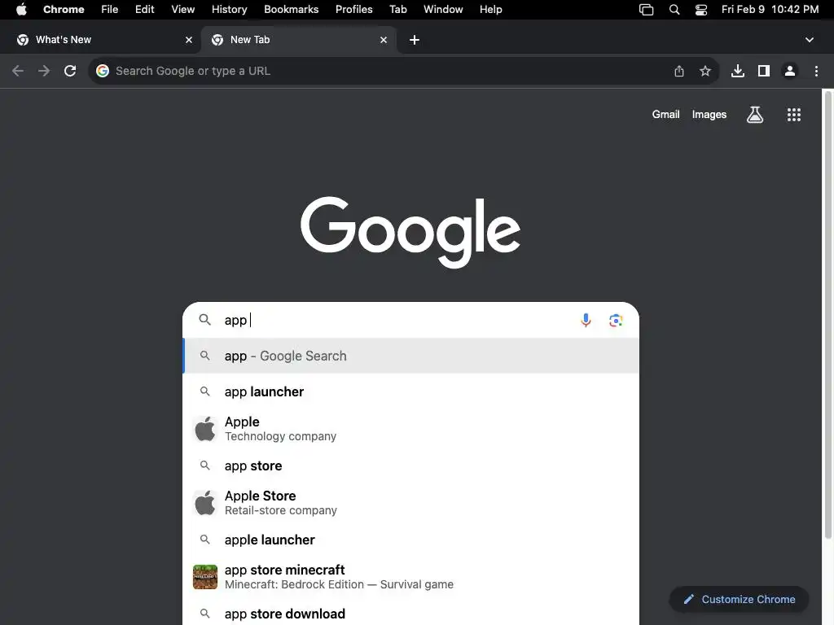834x625 pixels.
Task: Select 'app store minecraft' suggestion
Action: 410,577
